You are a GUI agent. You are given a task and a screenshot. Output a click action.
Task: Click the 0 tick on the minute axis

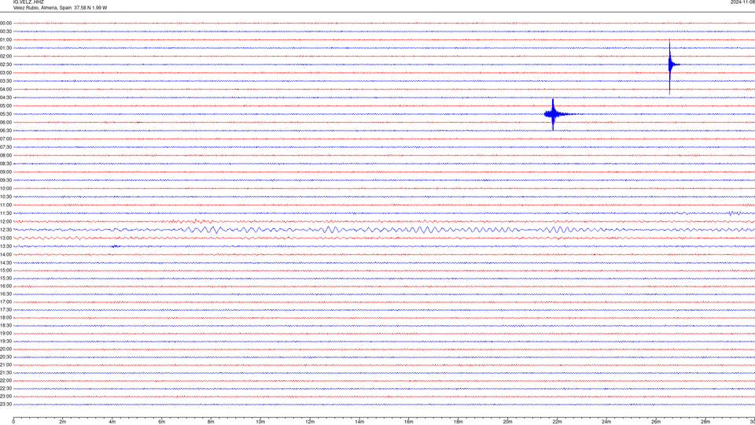[x=13, y=422]
